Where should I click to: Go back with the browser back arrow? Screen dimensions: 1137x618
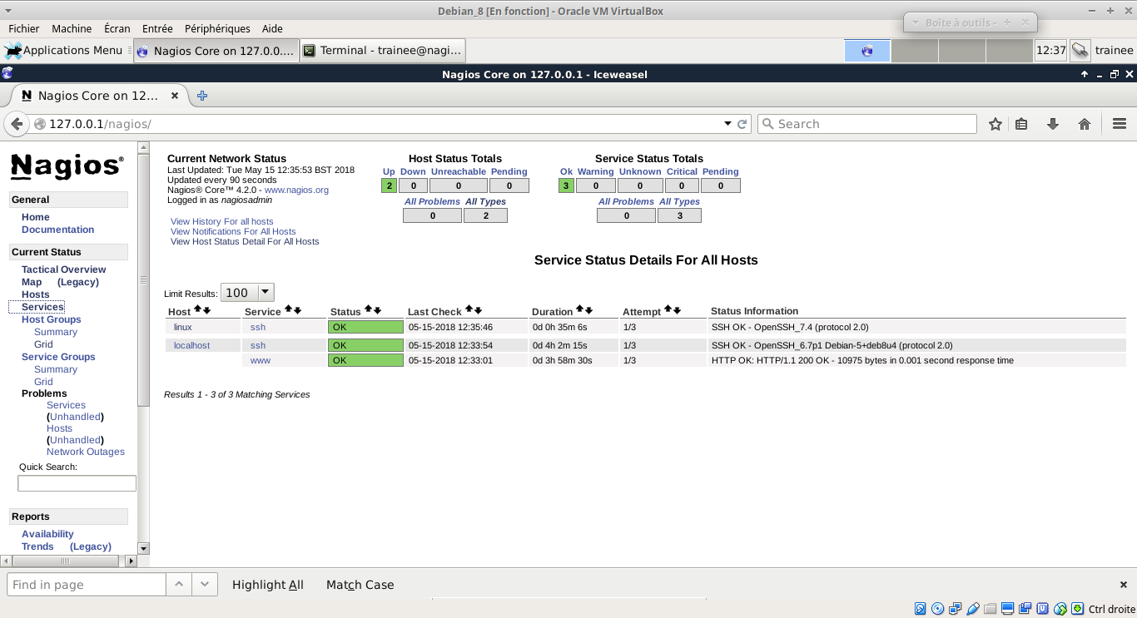pos(17,124)
